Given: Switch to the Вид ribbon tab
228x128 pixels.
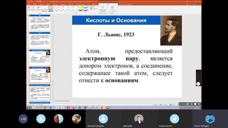Looking at the screenshot, I should [89, 4].
